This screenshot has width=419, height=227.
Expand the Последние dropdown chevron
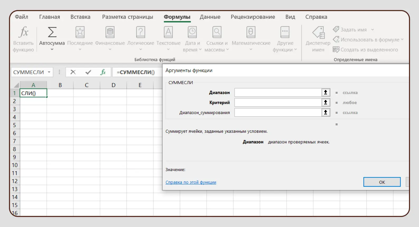pos(80,49)
